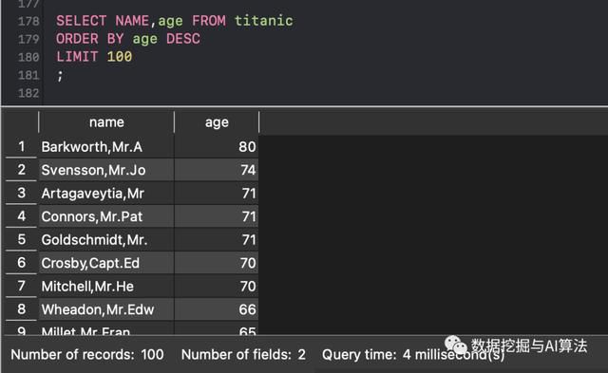
Task: Click the name column header
Action: (106, 122)
